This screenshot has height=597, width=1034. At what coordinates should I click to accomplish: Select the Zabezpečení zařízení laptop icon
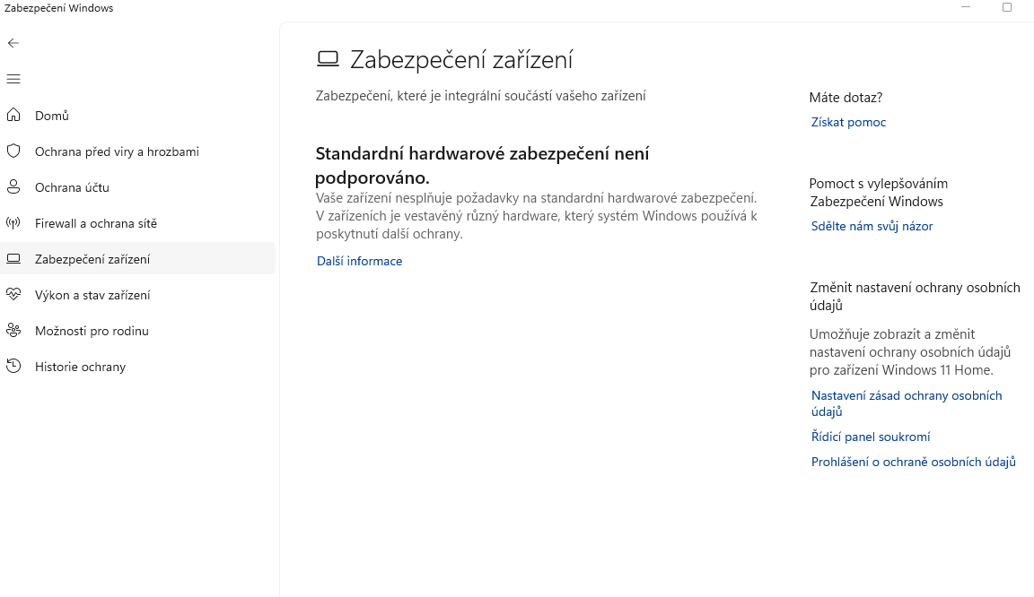[x=13, y=258]
